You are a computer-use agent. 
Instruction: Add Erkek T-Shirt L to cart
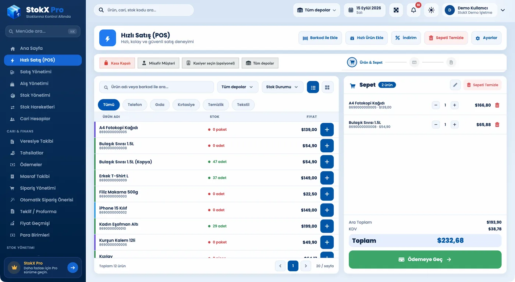point(327,178)
